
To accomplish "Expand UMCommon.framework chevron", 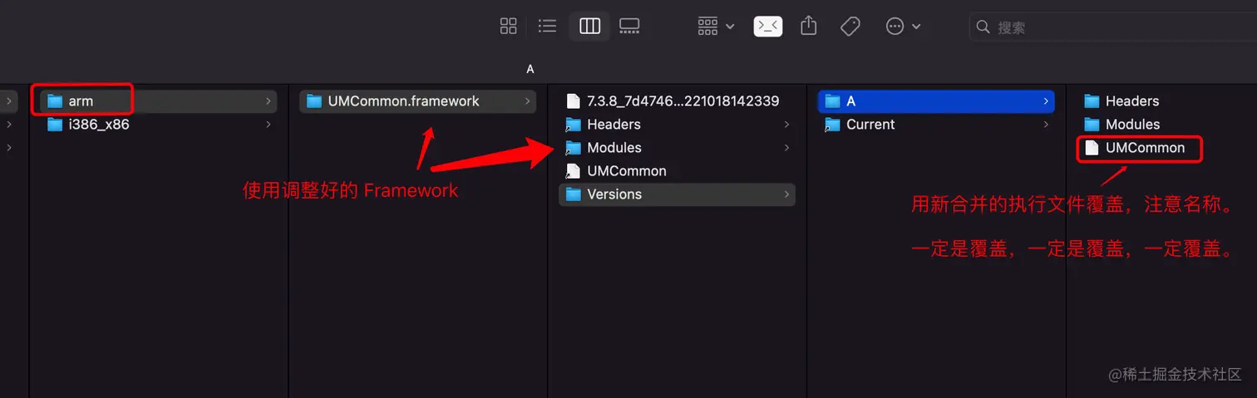I will [528, 101].
